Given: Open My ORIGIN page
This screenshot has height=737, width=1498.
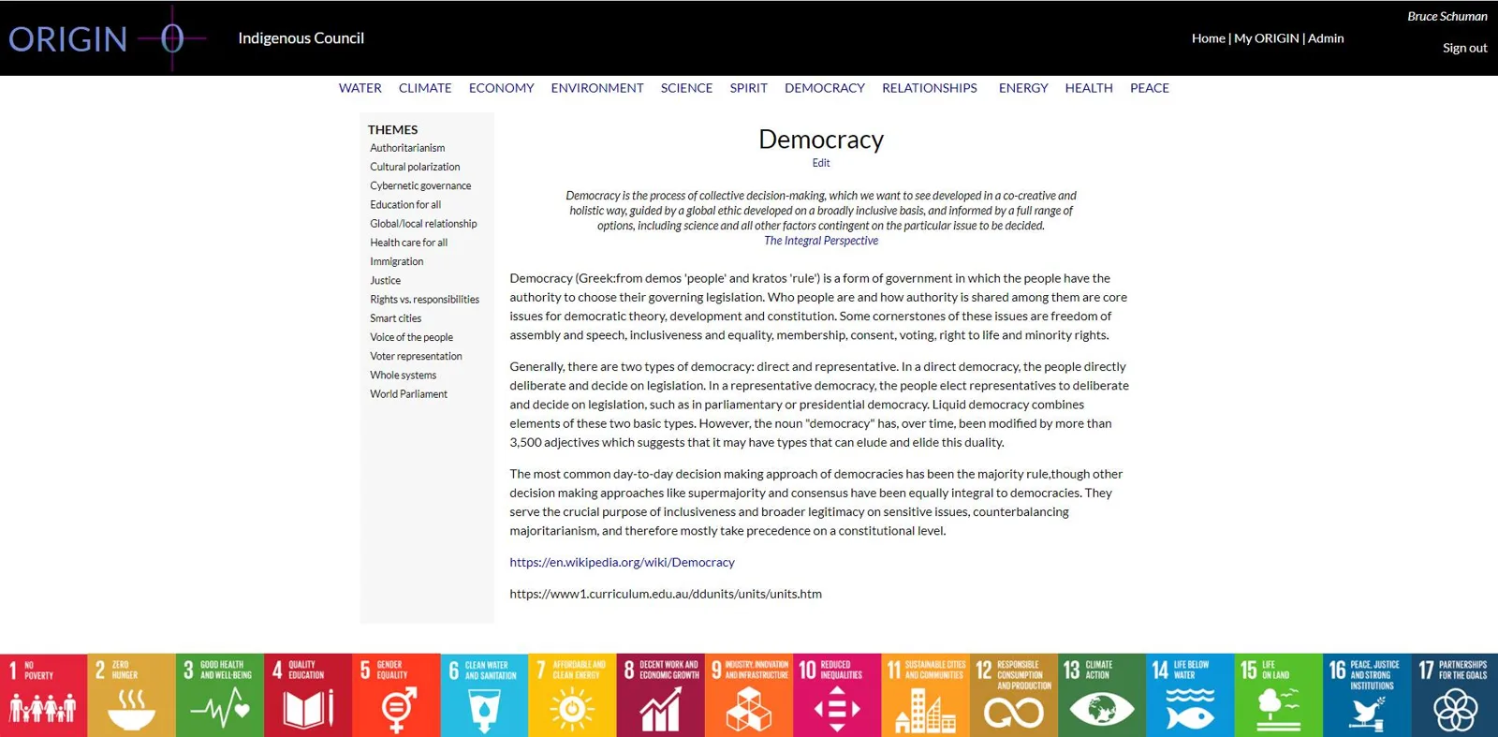Looking at the screenshot, I should coord(1267,38).
